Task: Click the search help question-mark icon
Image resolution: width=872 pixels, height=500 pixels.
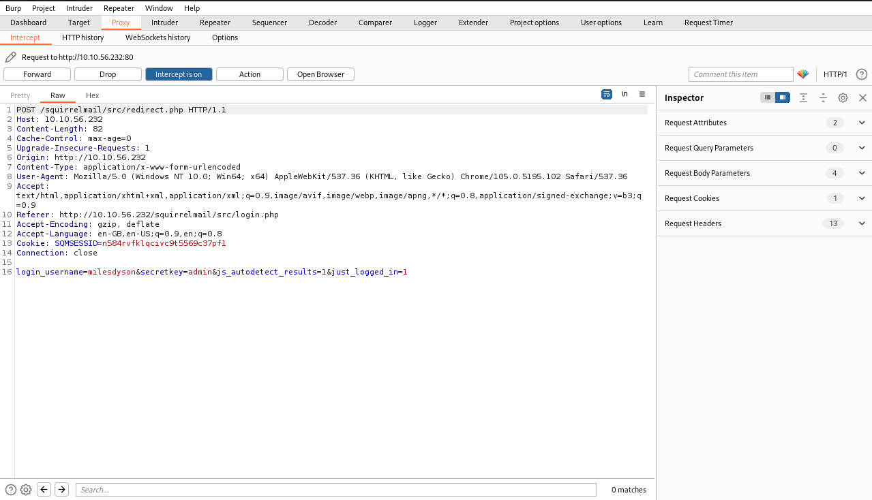Action: pyautogui.click(x=11, y=489)
